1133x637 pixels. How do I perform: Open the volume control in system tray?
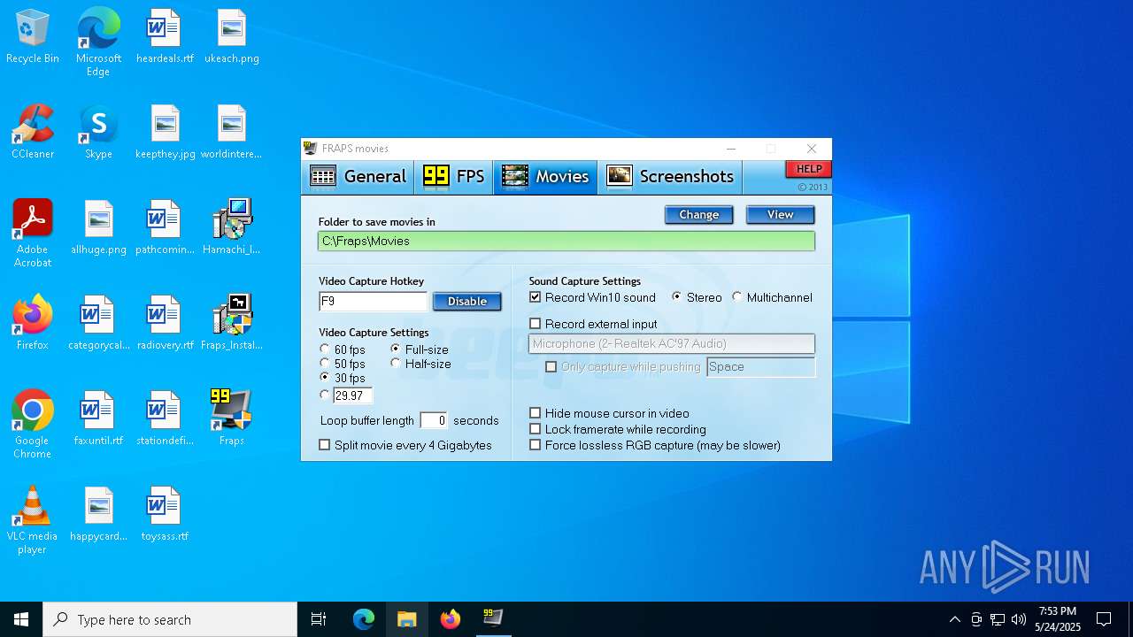1019,619
